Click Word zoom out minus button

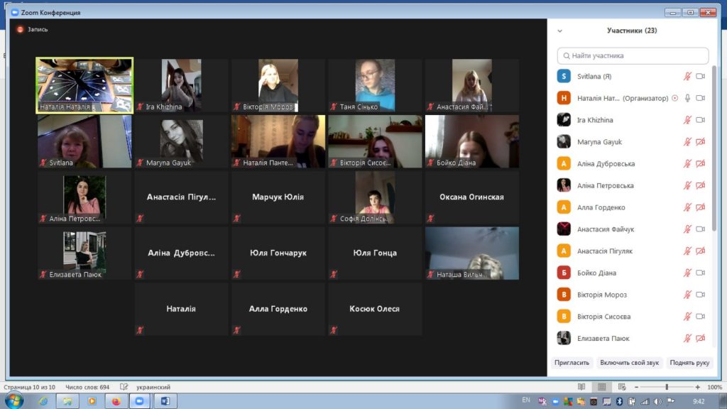(637, 387)
